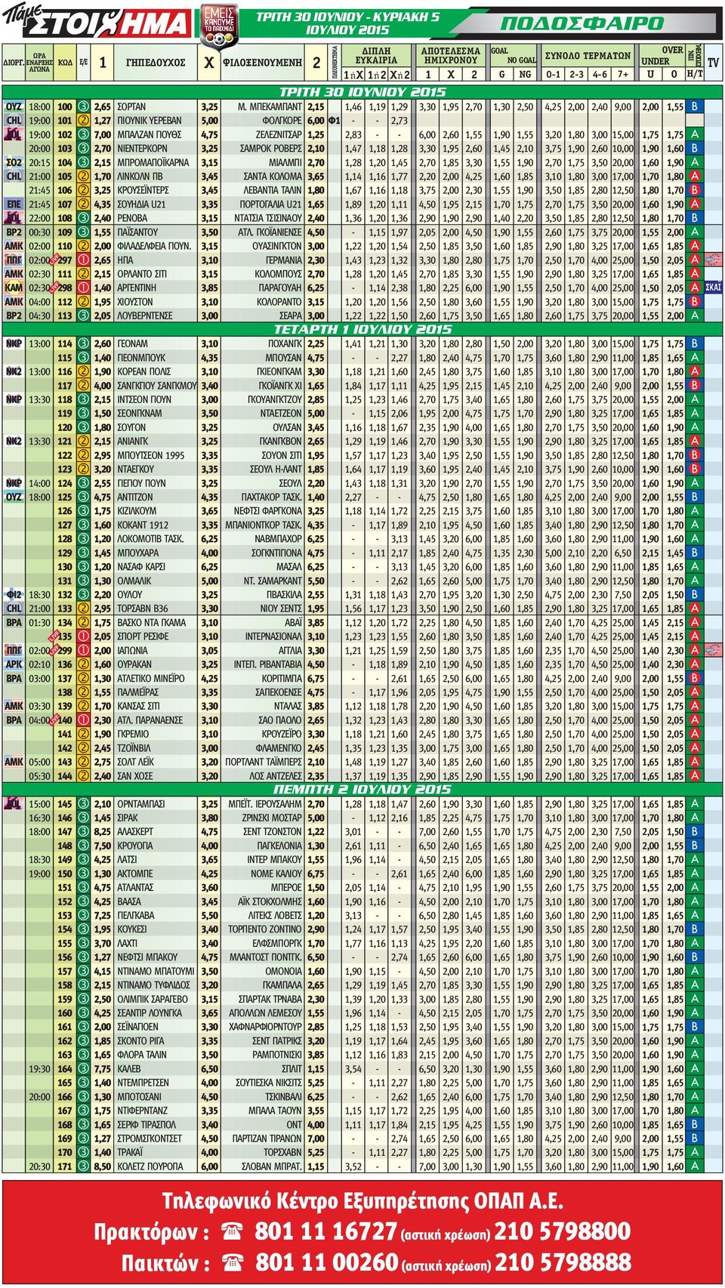
Task: Click the ΝΚ2 league badge on row 116
Action: point(14,371)
